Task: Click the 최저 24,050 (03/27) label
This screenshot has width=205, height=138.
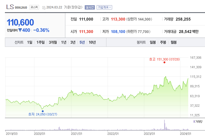Action: point(43,114)
